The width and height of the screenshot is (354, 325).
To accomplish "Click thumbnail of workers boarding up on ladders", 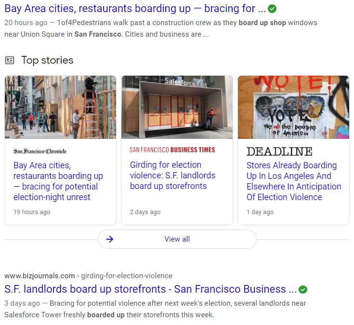I will (60, 107).
